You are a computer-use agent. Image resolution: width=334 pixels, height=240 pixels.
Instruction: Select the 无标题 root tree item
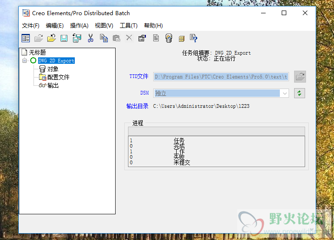(x=37, y=52)
